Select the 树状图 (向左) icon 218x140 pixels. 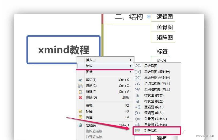[138, 101]
